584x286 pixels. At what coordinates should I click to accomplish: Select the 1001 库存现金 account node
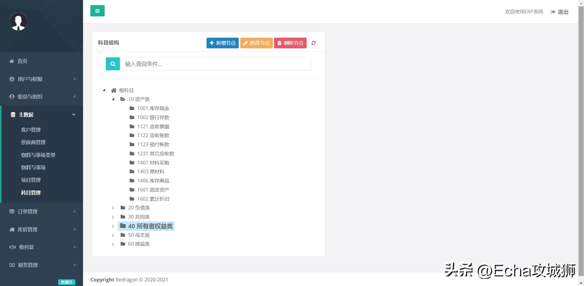153,108
